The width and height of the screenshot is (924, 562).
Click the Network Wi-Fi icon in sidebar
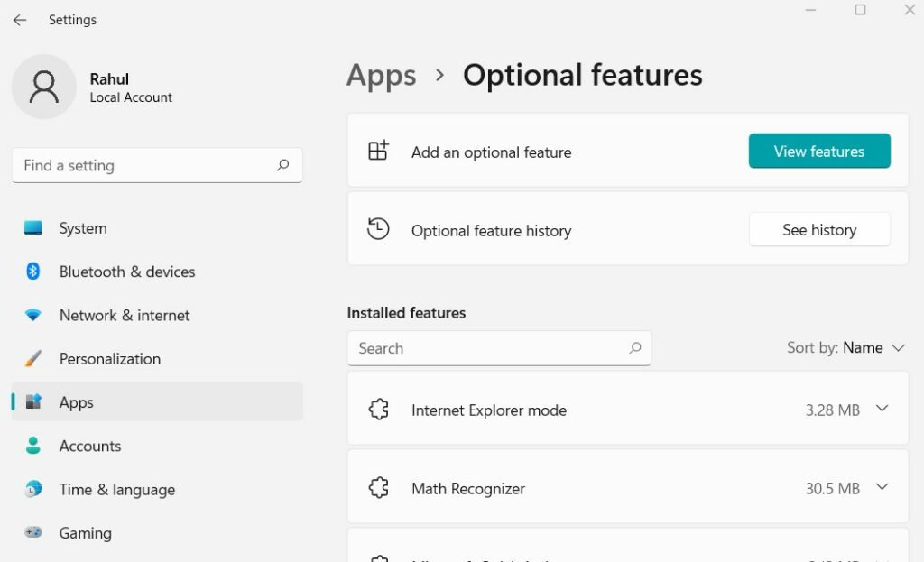point(33,315)
